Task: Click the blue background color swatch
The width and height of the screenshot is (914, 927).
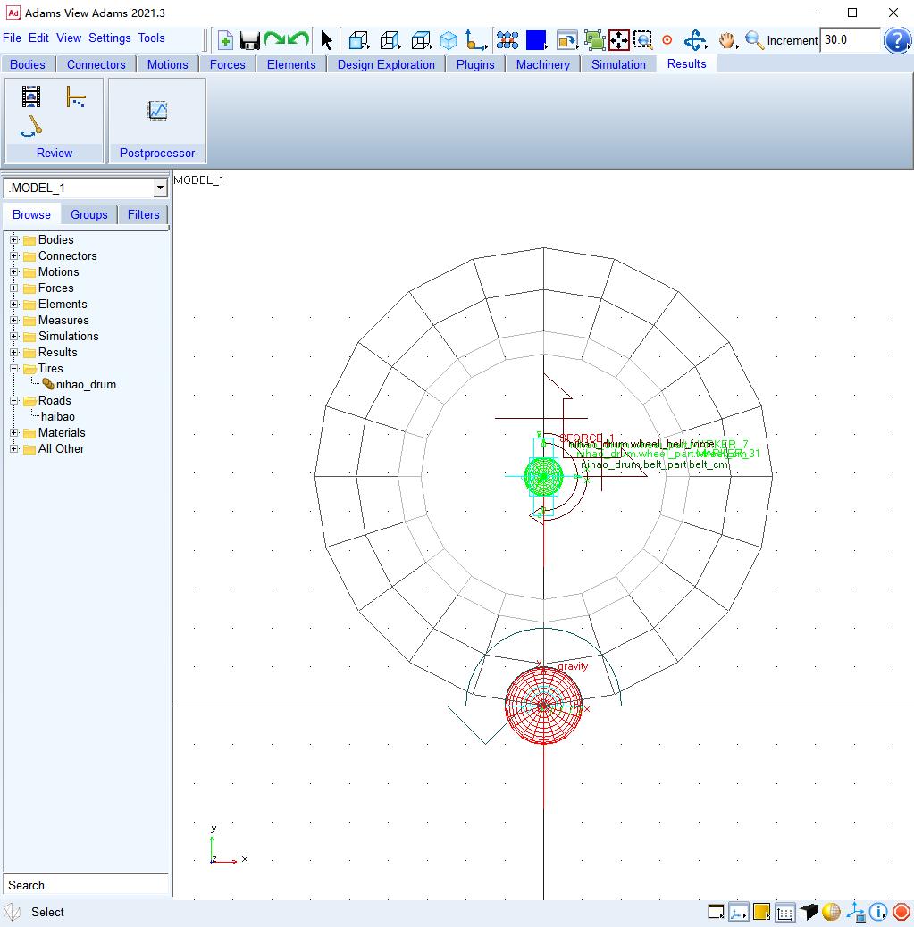Action: 536,40
